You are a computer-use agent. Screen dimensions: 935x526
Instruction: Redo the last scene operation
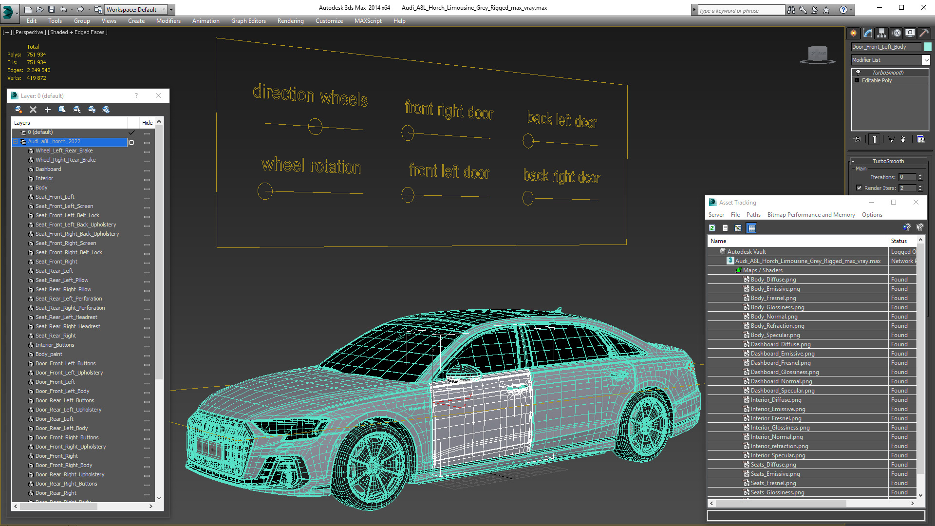80,9
